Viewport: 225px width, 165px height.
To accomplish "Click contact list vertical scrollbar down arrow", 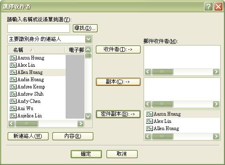I will (x=88, y=116).
